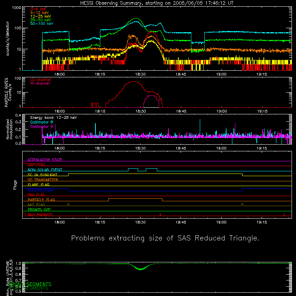This screenshot has width=296, height=296.
Task: Click the A4Z_FLAG label
Action: point(36,205)
